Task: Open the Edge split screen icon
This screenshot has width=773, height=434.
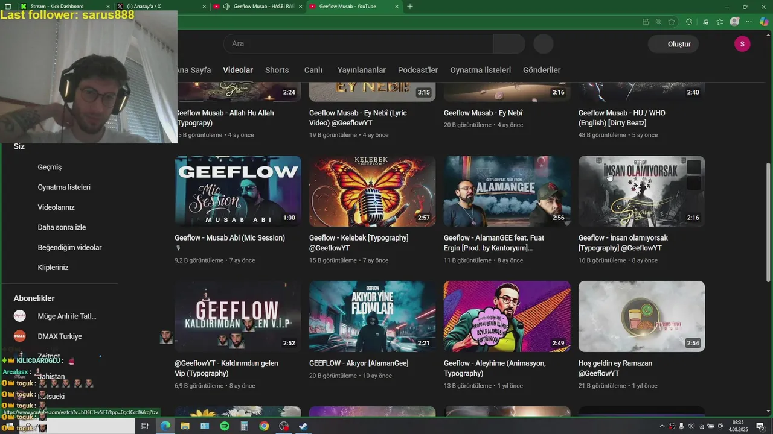Action: 646,22
